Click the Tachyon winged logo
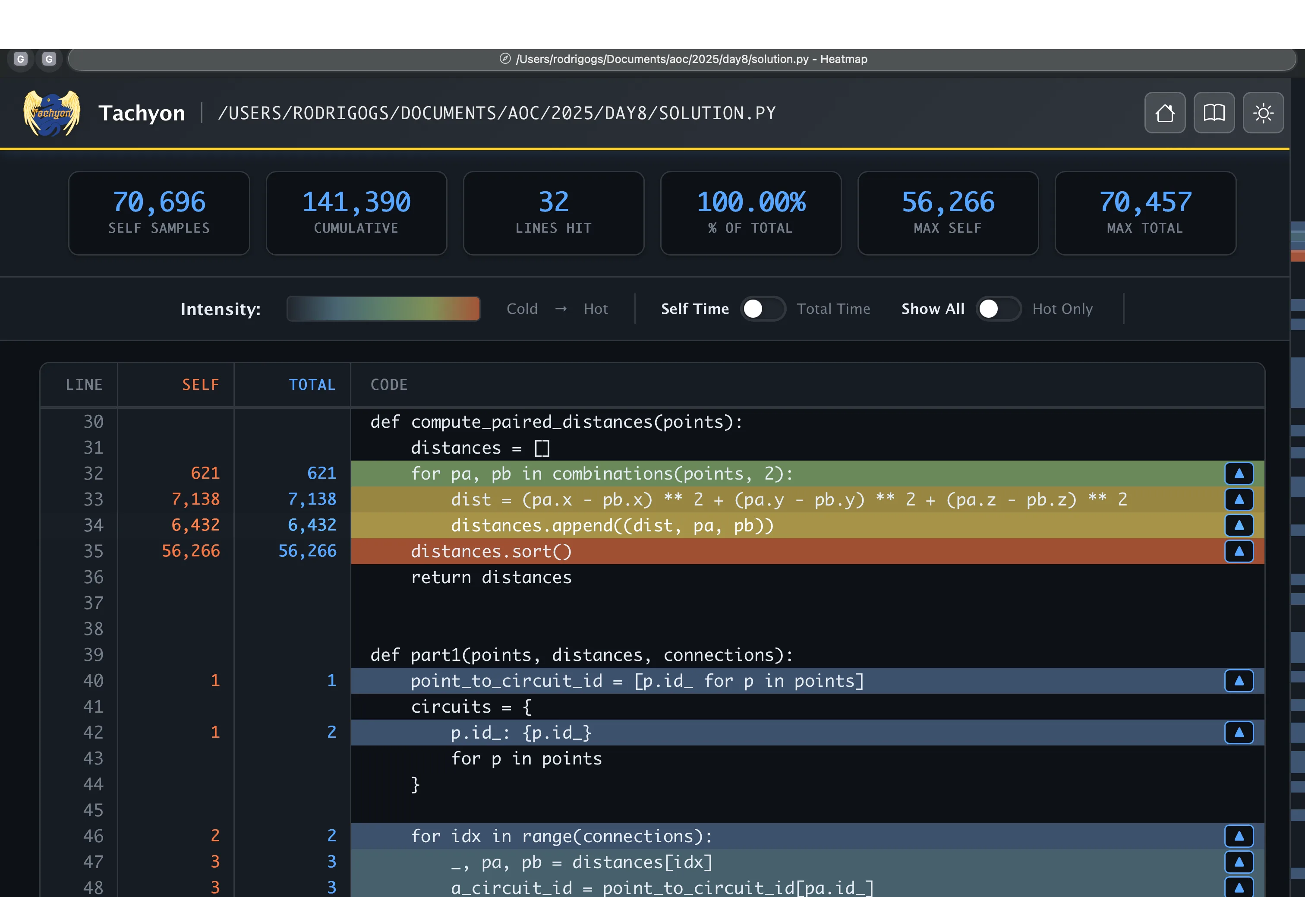Screen dimensions: 1305x897 [x=51, y=113]
